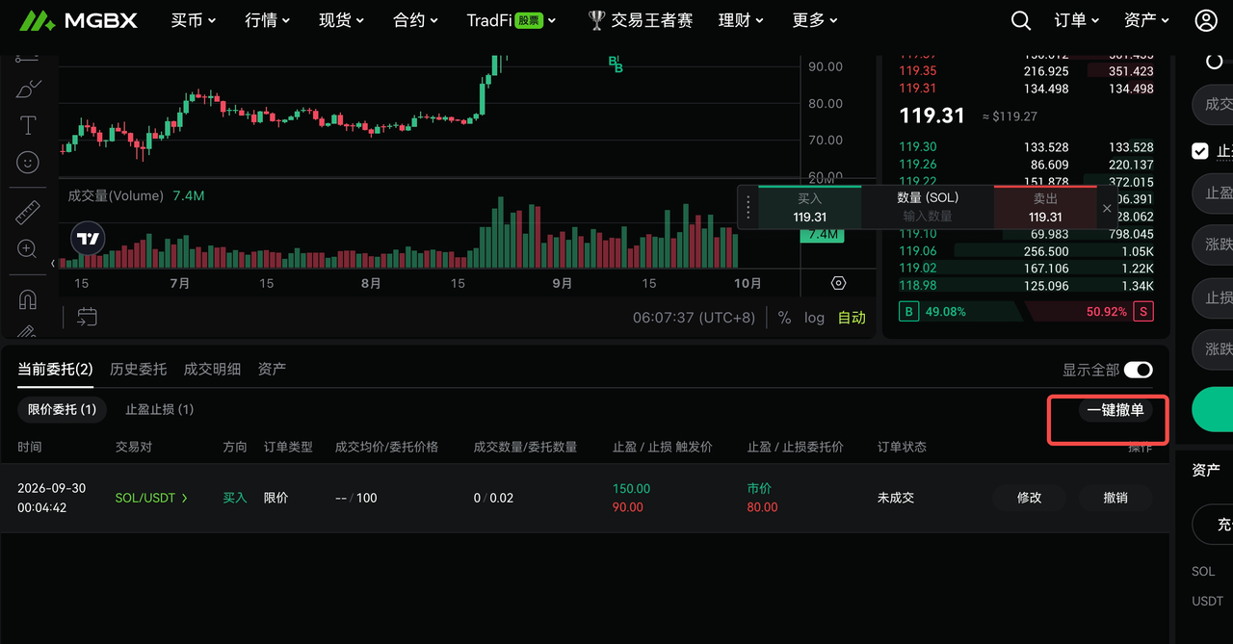Screen dimensions: 1233x644
Task: Select the ruler measure tool
Action: click(28, 213)
